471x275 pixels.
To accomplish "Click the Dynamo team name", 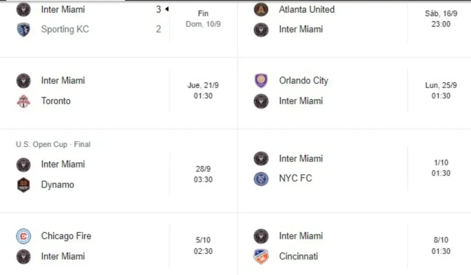I will [57, 185].
